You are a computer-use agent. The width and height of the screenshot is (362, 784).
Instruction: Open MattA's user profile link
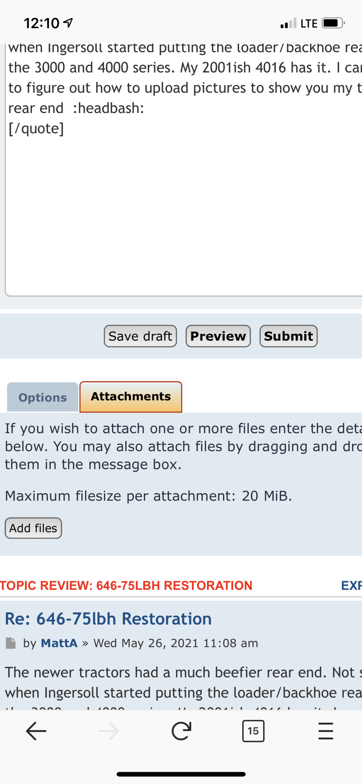(59, 643)
